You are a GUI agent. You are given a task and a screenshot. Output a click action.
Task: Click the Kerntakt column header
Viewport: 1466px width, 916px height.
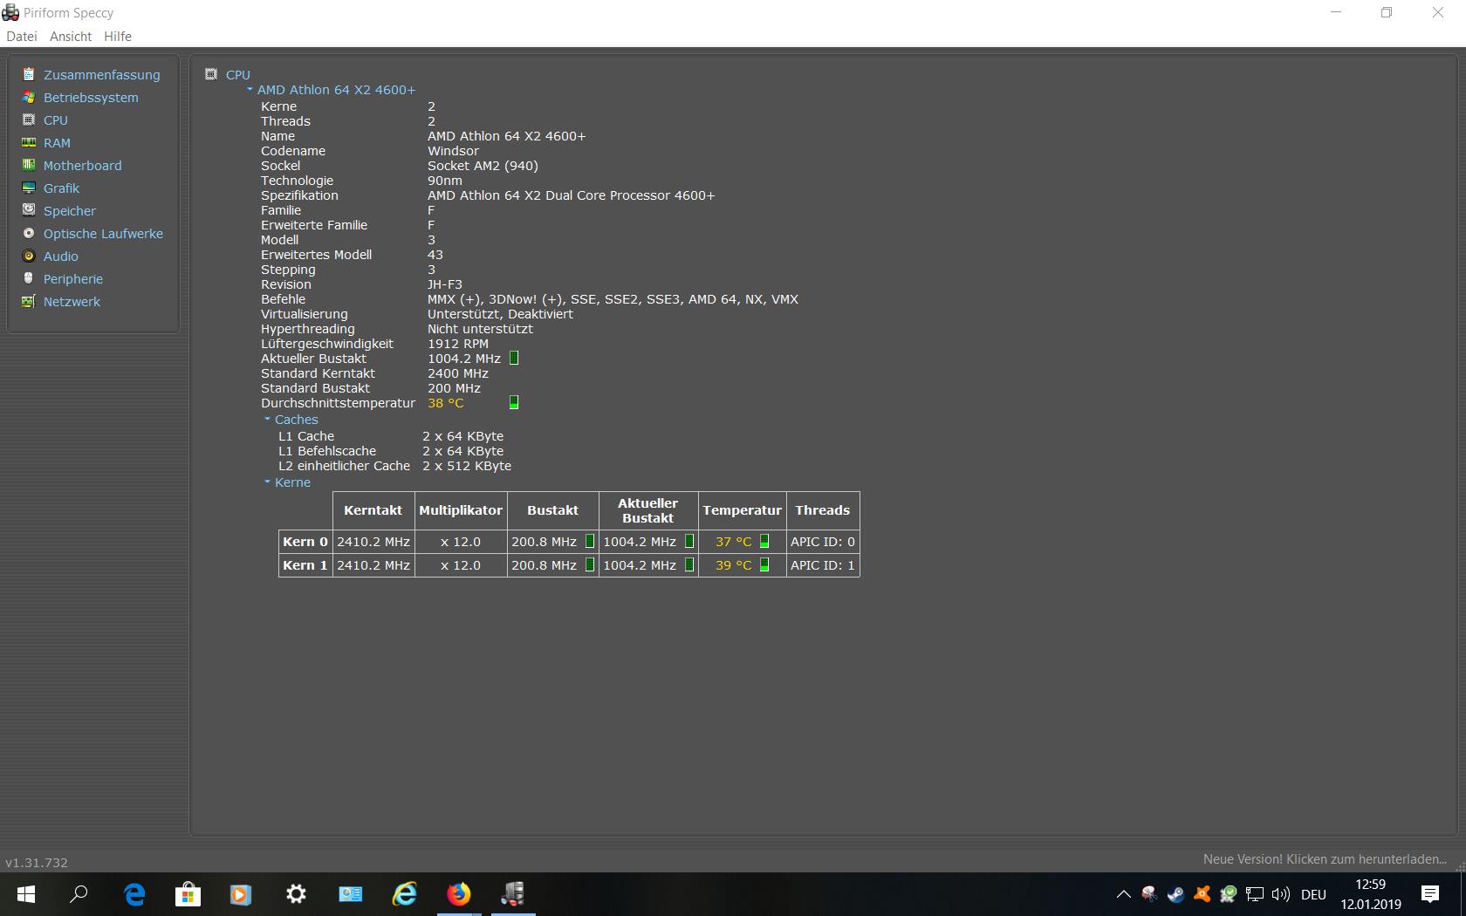point(373,510)
